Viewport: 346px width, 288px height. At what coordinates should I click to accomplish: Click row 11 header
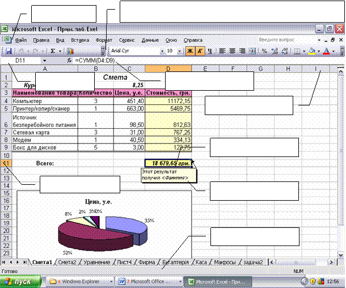coord(6,163)
